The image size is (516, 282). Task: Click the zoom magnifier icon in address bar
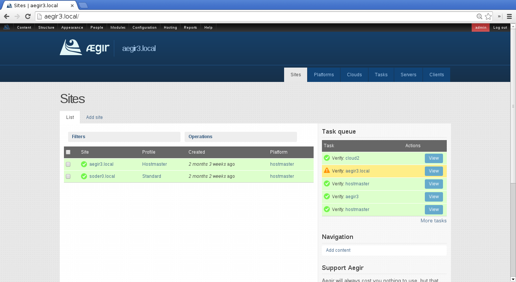(x=479, y=16)
